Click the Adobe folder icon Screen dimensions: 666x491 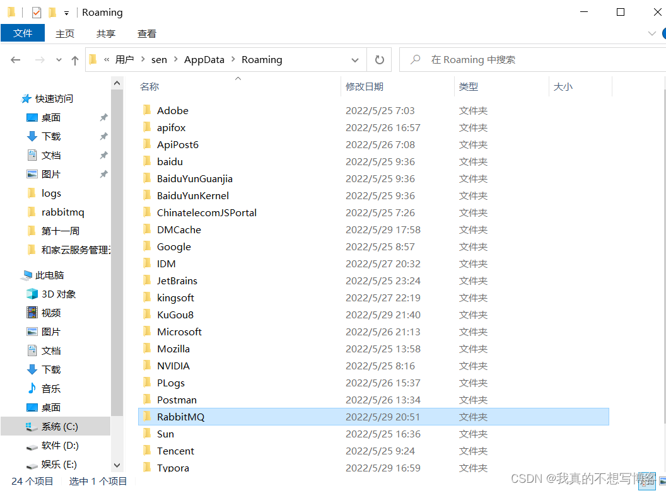[147, 110]
